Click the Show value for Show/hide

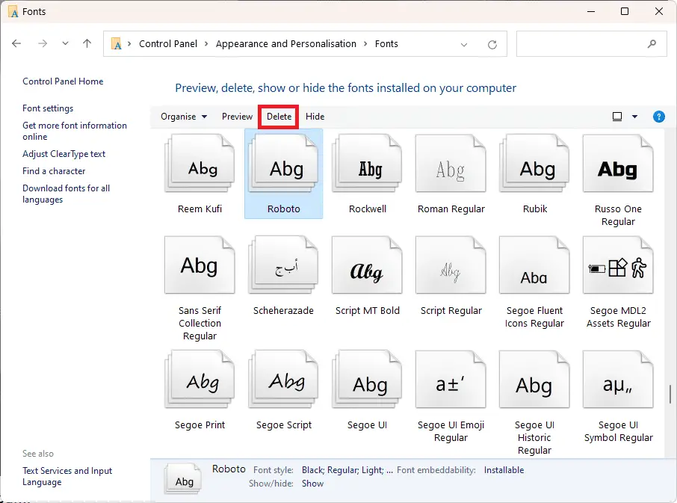[x=312, y=484]
